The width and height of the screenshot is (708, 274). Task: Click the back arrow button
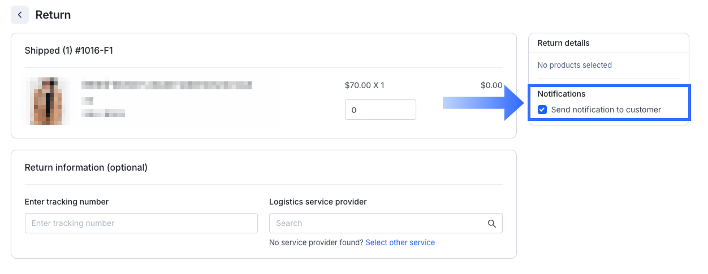[20, 15]
